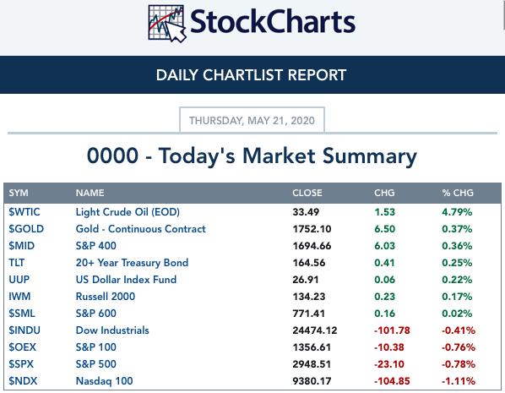Click the UUP symbol link
This screenshot has height=393, width=505.
pyautogui.click(x=19, y=280)
